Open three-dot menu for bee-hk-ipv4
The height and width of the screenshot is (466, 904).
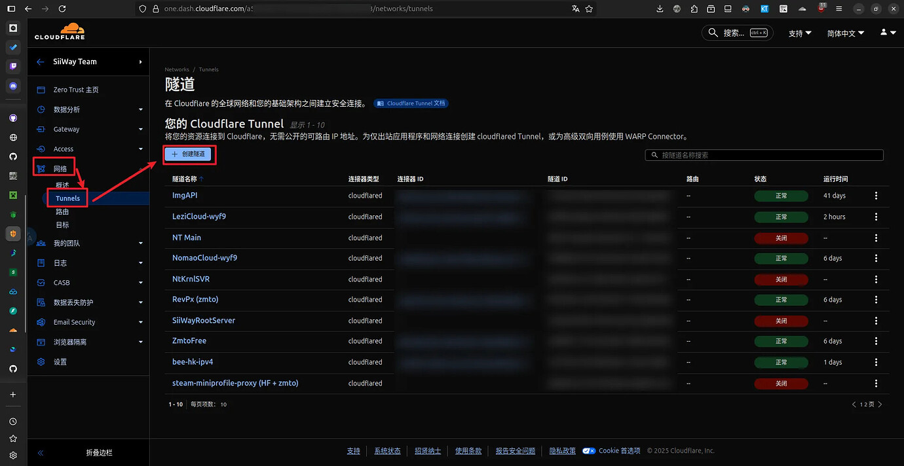click(x=876, y=362)
